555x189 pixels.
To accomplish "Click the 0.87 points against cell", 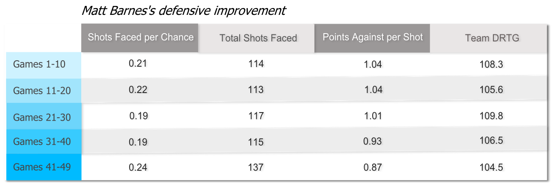I will (372, 167).
